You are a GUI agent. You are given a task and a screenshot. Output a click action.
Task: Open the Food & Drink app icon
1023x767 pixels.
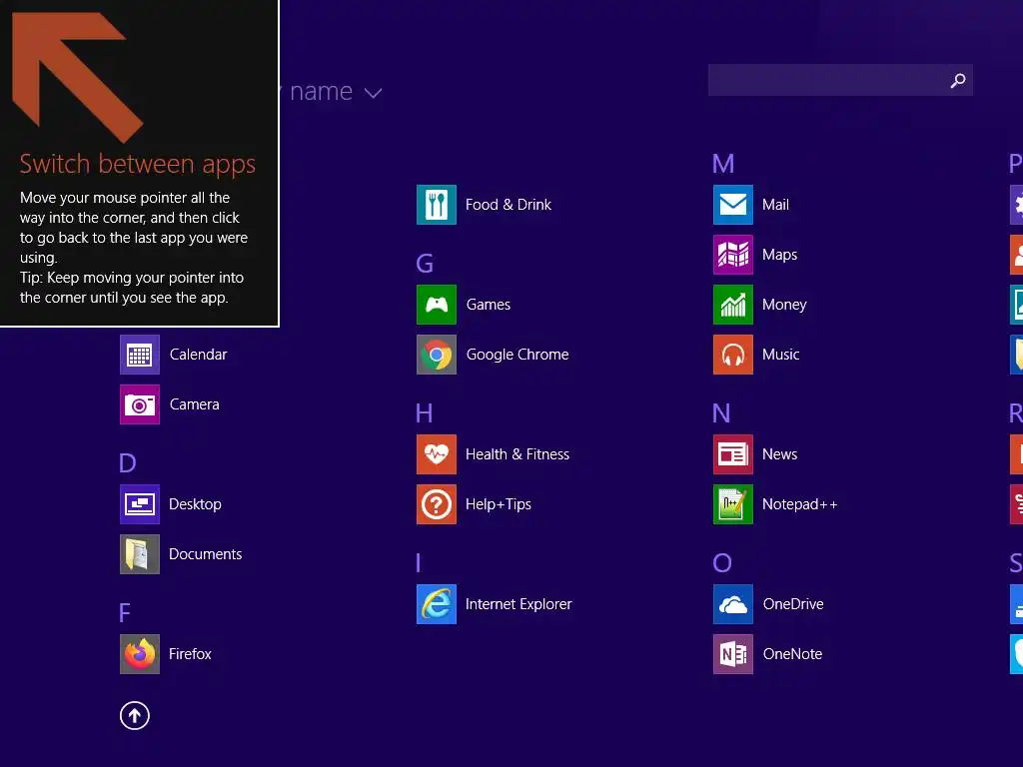[437, 205]
